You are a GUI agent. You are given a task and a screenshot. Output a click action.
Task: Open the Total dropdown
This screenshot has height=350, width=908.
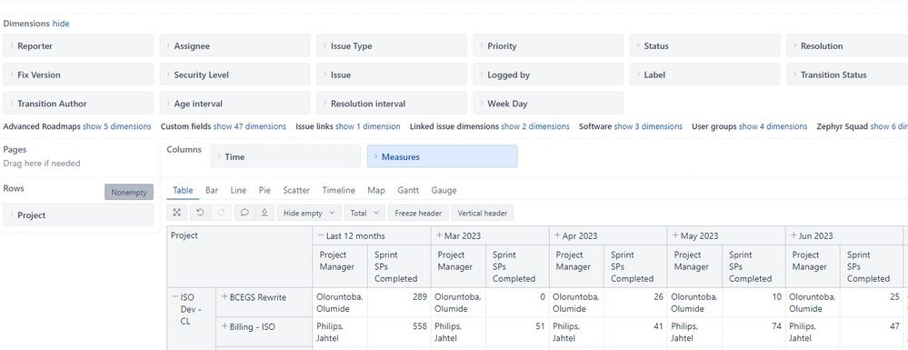364,213
